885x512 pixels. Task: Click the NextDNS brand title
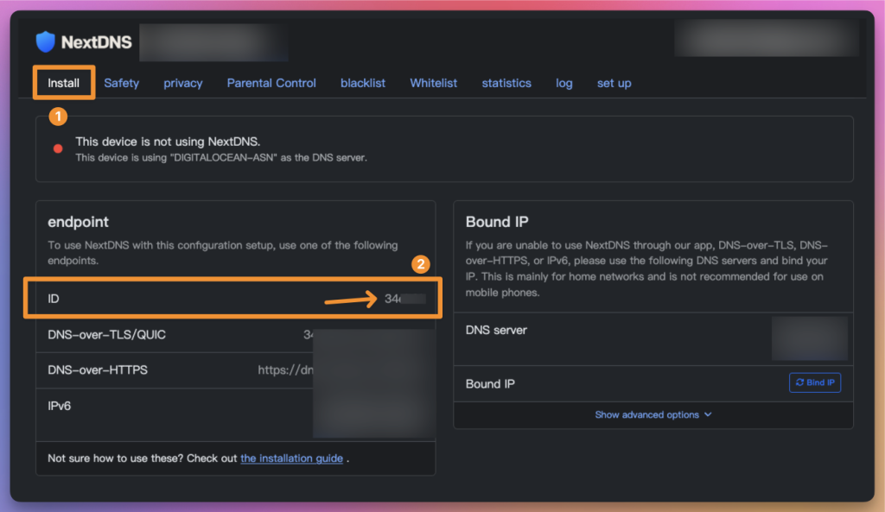pyautogui.click(x=97, y=42)
